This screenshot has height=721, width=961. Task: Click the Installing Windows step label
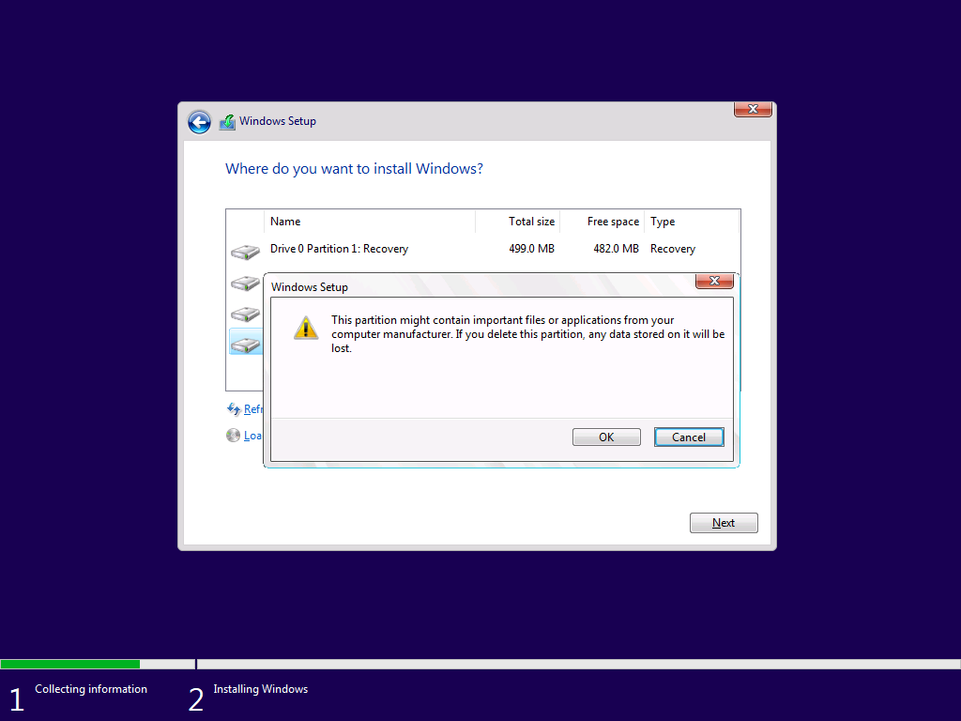[x=261, y=689]
